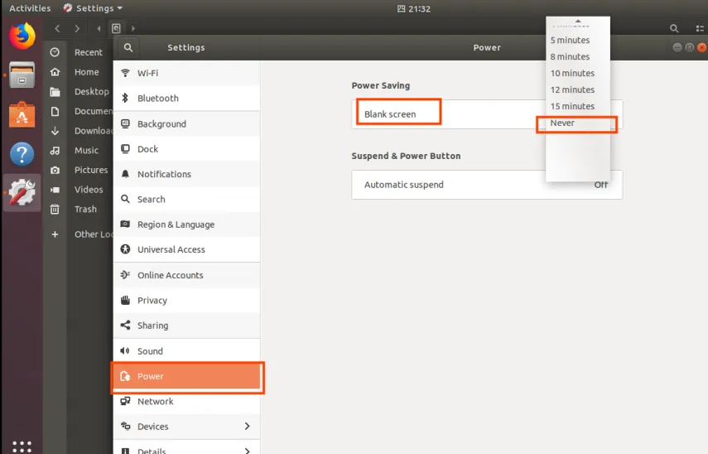This screenshot has height=454, width=708.
Task: Go back with the file manager arrow
Action: point(57,29)
